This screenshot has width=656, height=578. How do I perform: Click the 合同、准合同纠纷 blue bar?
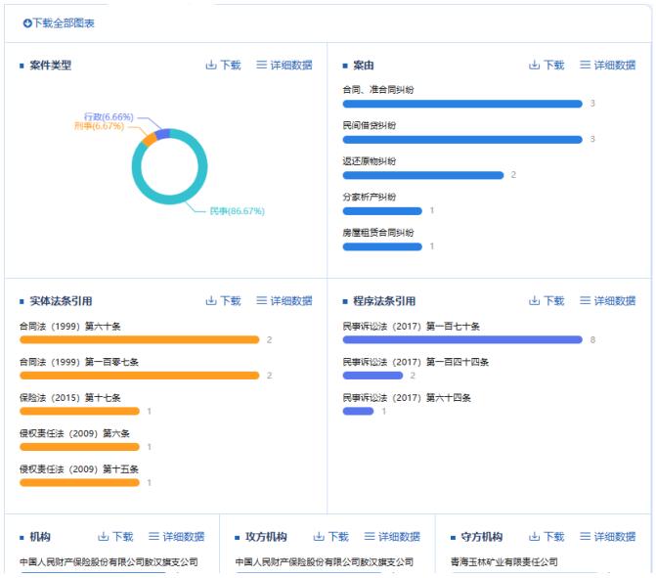pyautogui.click(x=461, y=104)
